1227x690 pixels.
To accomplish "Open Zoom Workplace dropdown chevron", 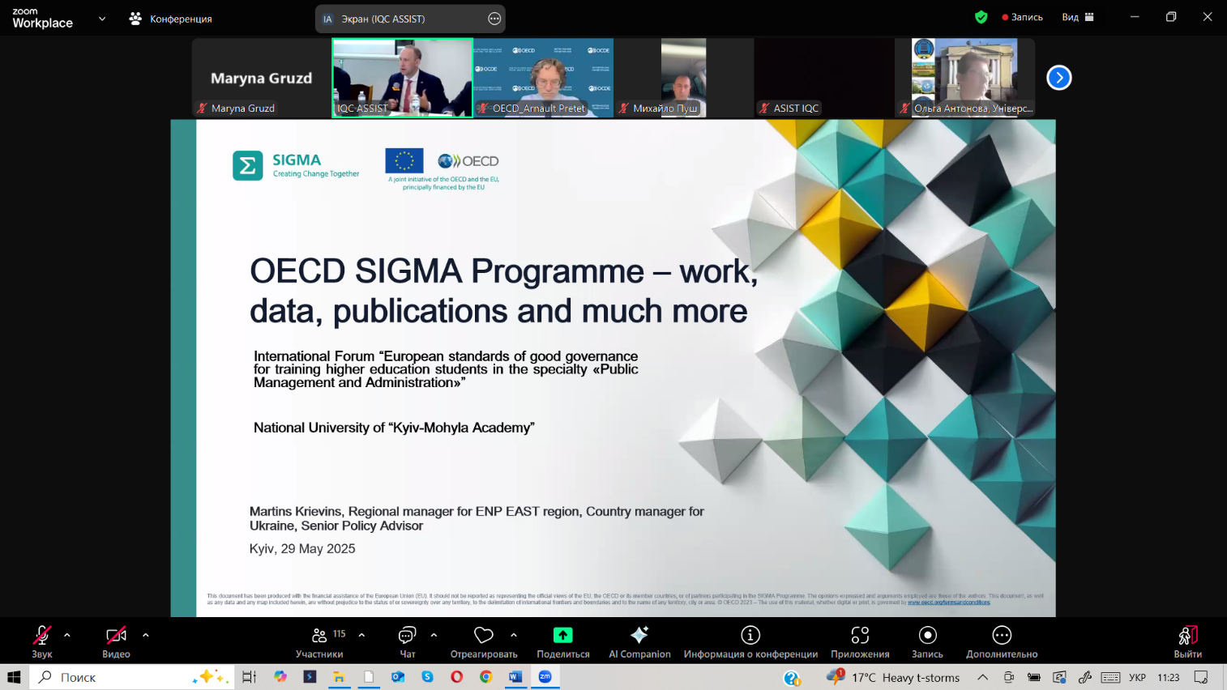I will (102, 19).
